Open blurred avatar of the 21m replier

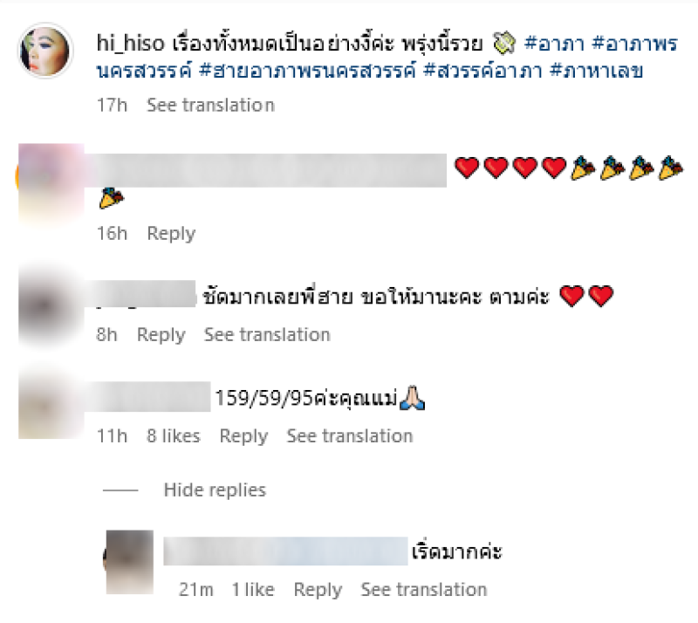click(x=129, y=562)
